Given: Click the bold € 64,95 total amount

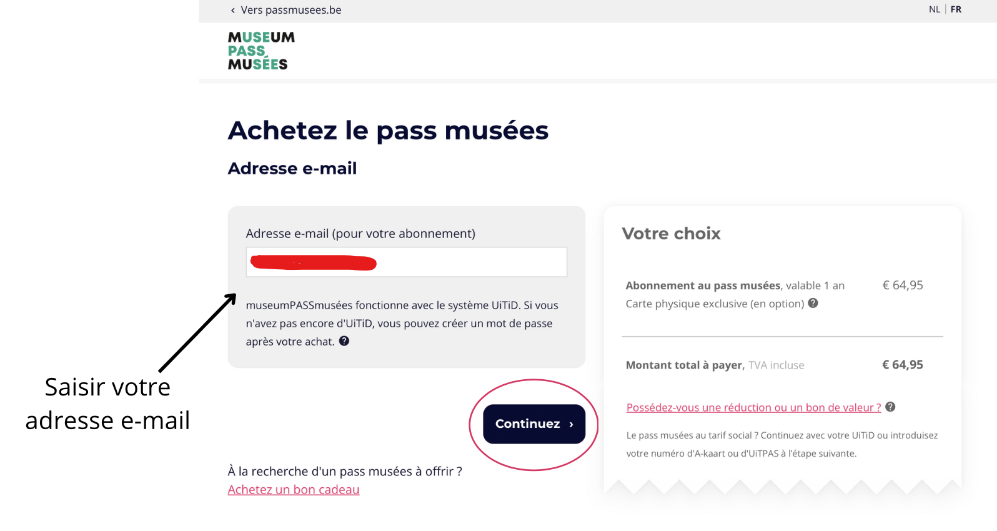Looking at the screenshot, I should pyautogui.click(x=902, y=365).
